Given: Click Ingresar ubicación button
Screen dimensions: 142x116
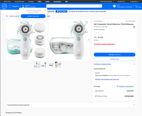Looking at the screenshot, I should [x=33, y=16].
